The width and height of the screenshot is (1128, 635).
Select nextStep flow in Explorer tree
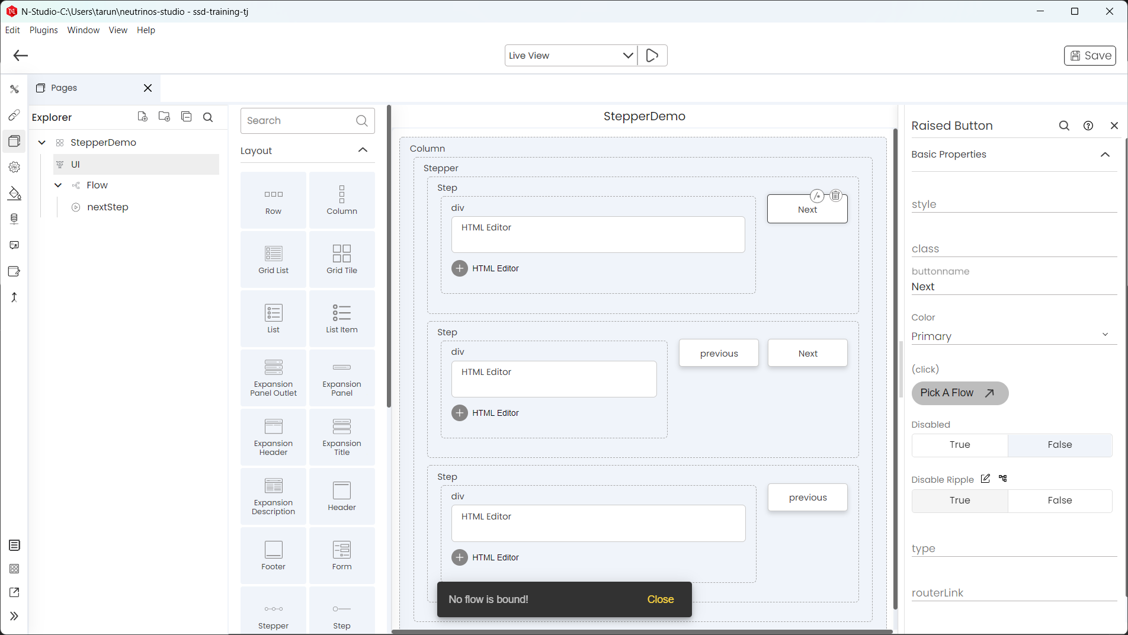107,207
